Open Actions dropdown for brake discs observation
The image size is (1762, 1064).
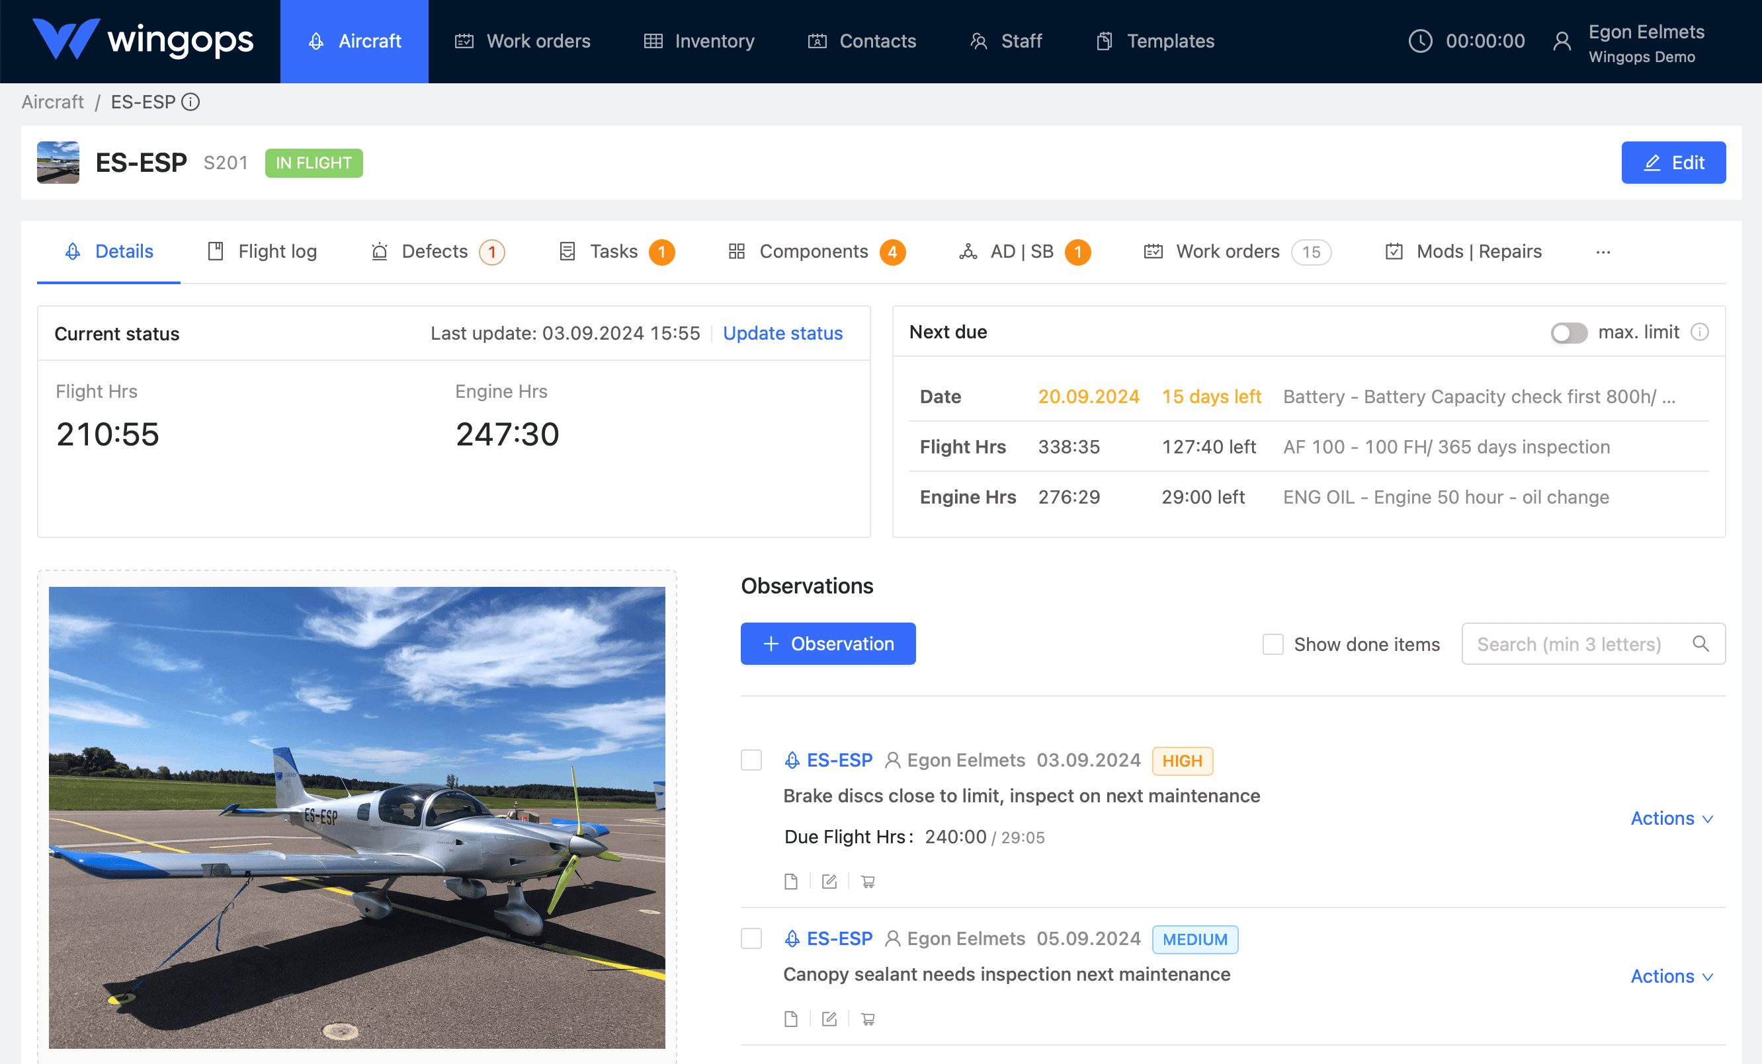(x=1671, y=818)
